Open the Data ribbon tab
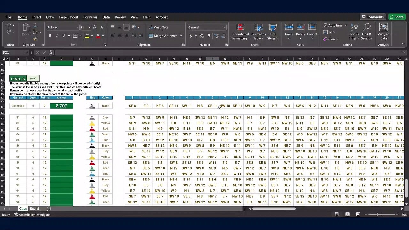409x230 pixels. [x=106, y=17]
